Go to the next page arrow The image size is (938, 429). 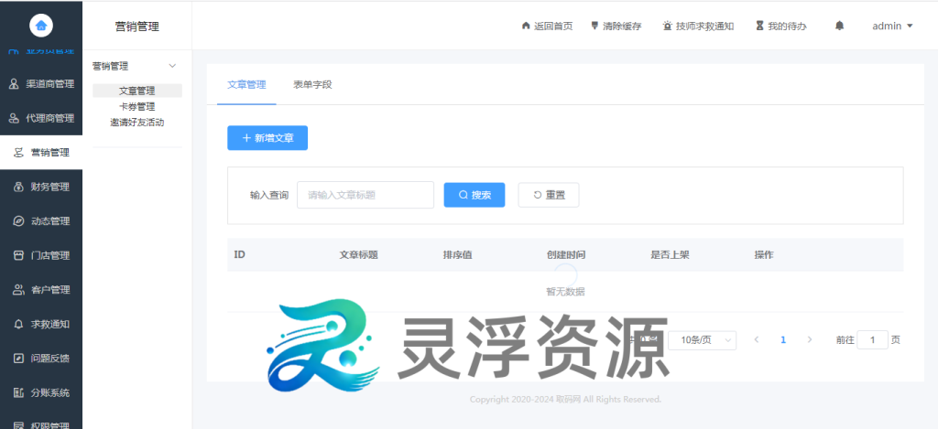(x=810, y=339)
